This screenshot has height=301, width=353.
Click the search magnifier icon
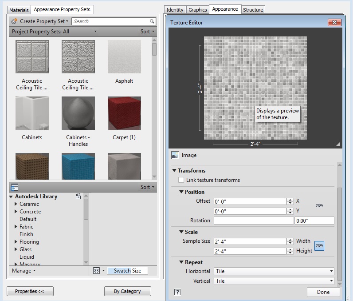(152, 21)
